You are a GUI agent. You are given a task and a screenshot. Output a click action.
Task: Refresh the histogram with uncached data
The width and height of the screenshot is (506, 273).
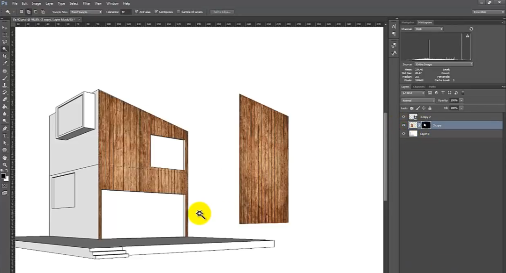[471, 29]
